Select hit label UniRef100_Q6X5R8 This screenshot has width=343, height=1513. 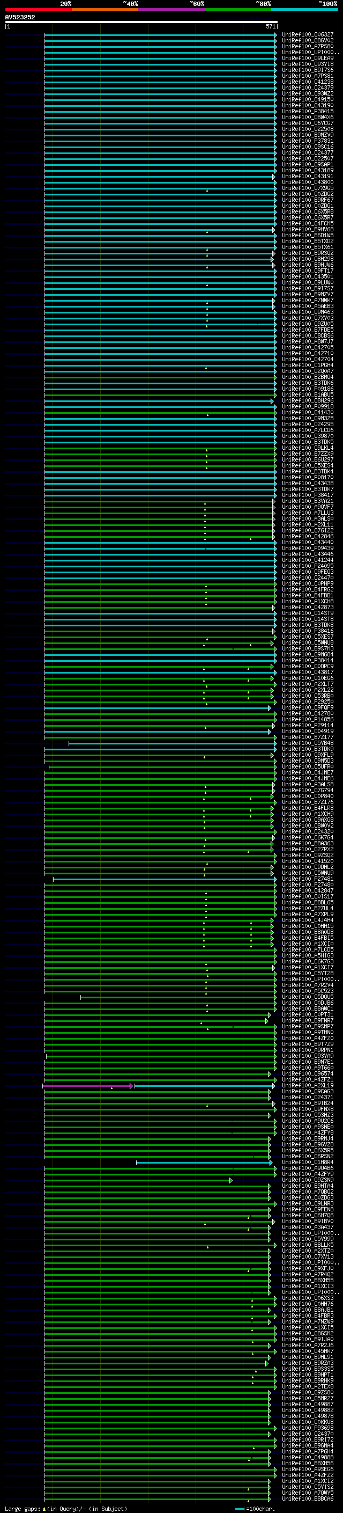point(308,211)
